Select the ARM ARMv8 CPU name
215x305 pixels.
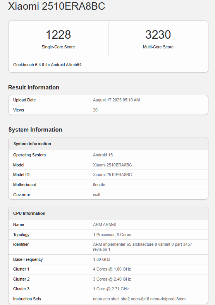point(105,224)
